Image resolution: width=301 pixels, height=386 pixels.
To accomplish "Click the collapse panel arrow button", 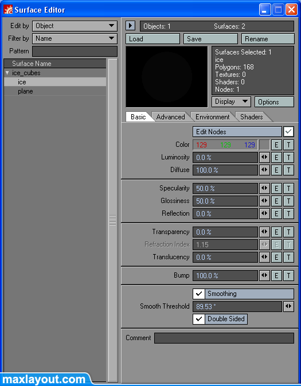I will (131, 26).
